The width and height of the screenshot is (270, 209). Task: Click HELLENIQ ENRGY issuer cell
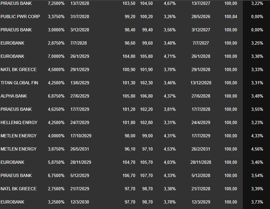coord(19,122)
